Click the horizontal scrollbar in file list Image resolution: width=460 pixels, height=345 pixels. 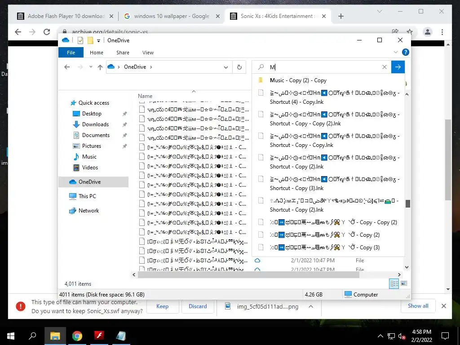coord(248,275)
